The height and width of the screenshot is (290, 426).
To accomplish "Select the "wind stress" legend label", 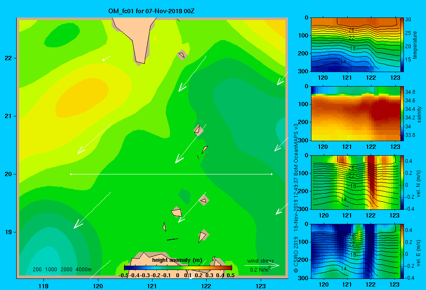I will 261,261.
